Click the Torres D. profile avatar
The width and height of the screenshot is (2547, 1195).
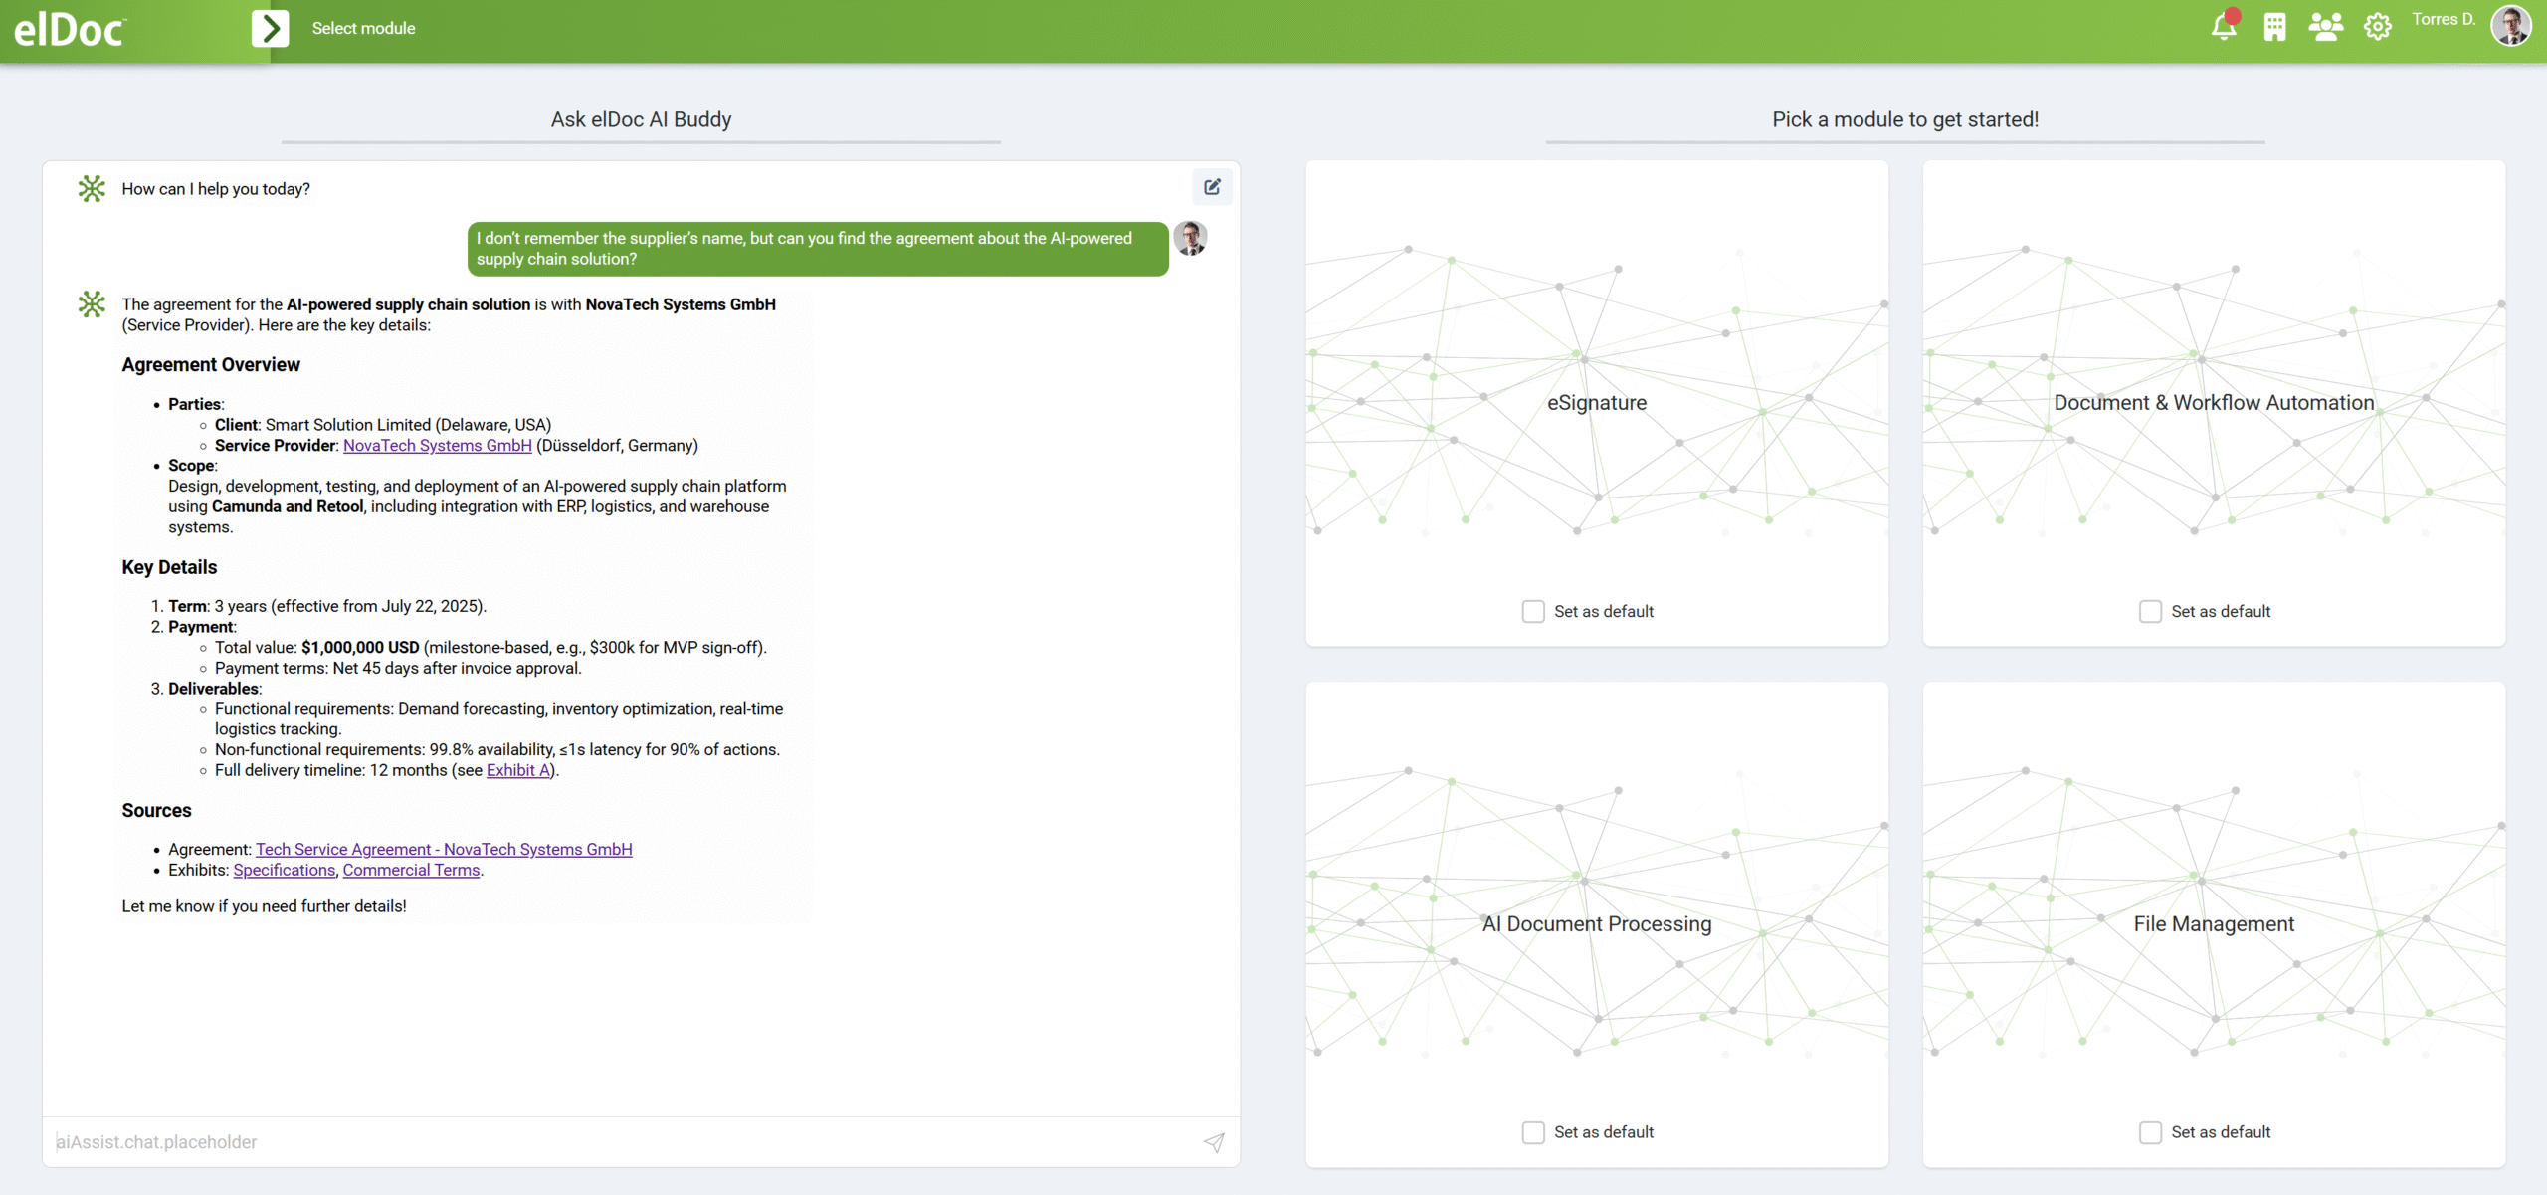(x=2509, y=25)
